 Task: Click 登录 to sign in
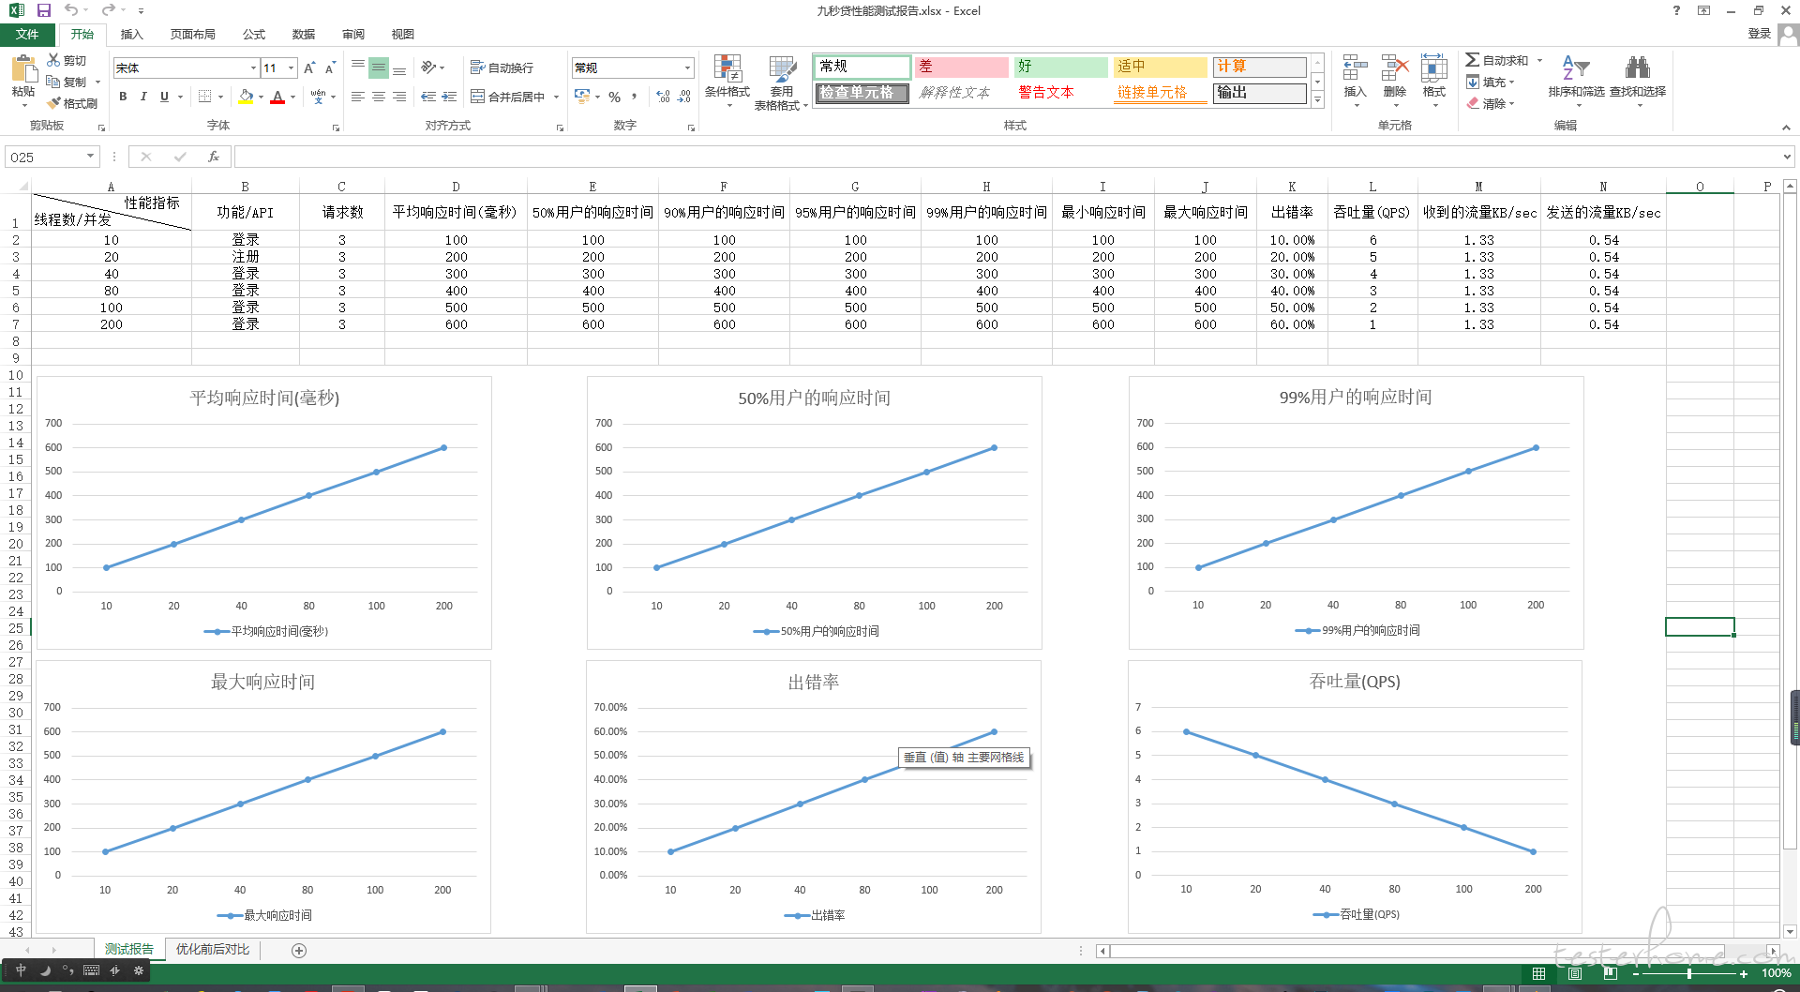pos(1759,34)
